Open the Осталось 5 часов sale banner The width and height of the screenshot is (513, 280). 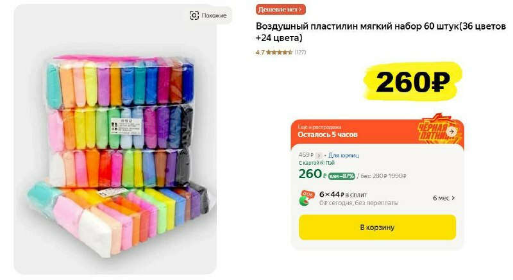377,131
